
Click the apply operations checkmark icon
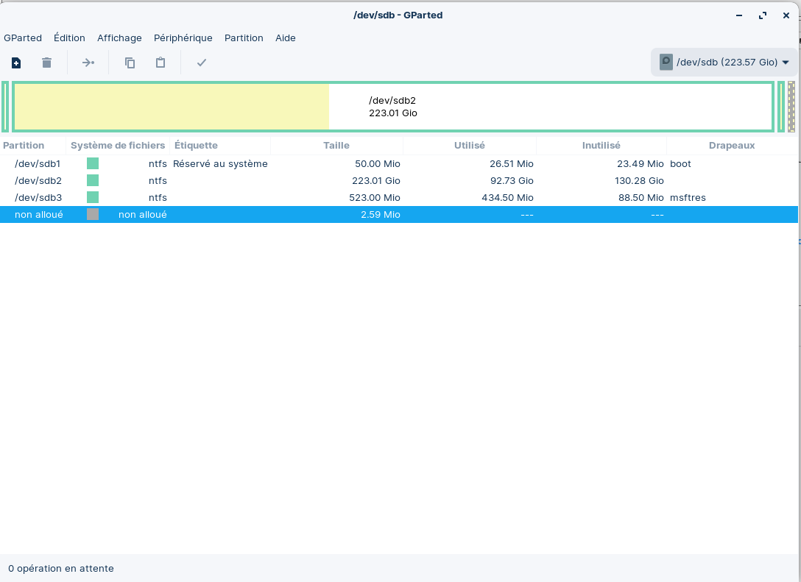(201, 63)
